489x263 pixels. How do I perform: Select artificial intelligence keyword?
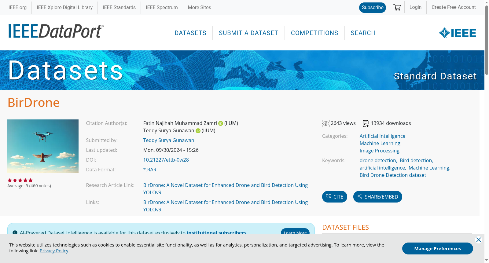pos(382,168)
